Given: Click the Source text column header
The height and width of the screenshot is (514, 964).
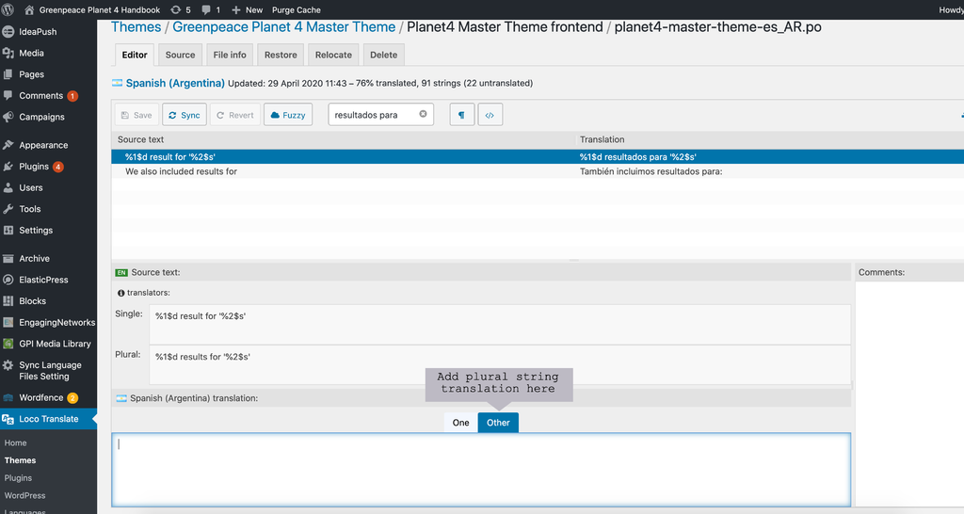Looking at the screenshot, I should point(141,139).
